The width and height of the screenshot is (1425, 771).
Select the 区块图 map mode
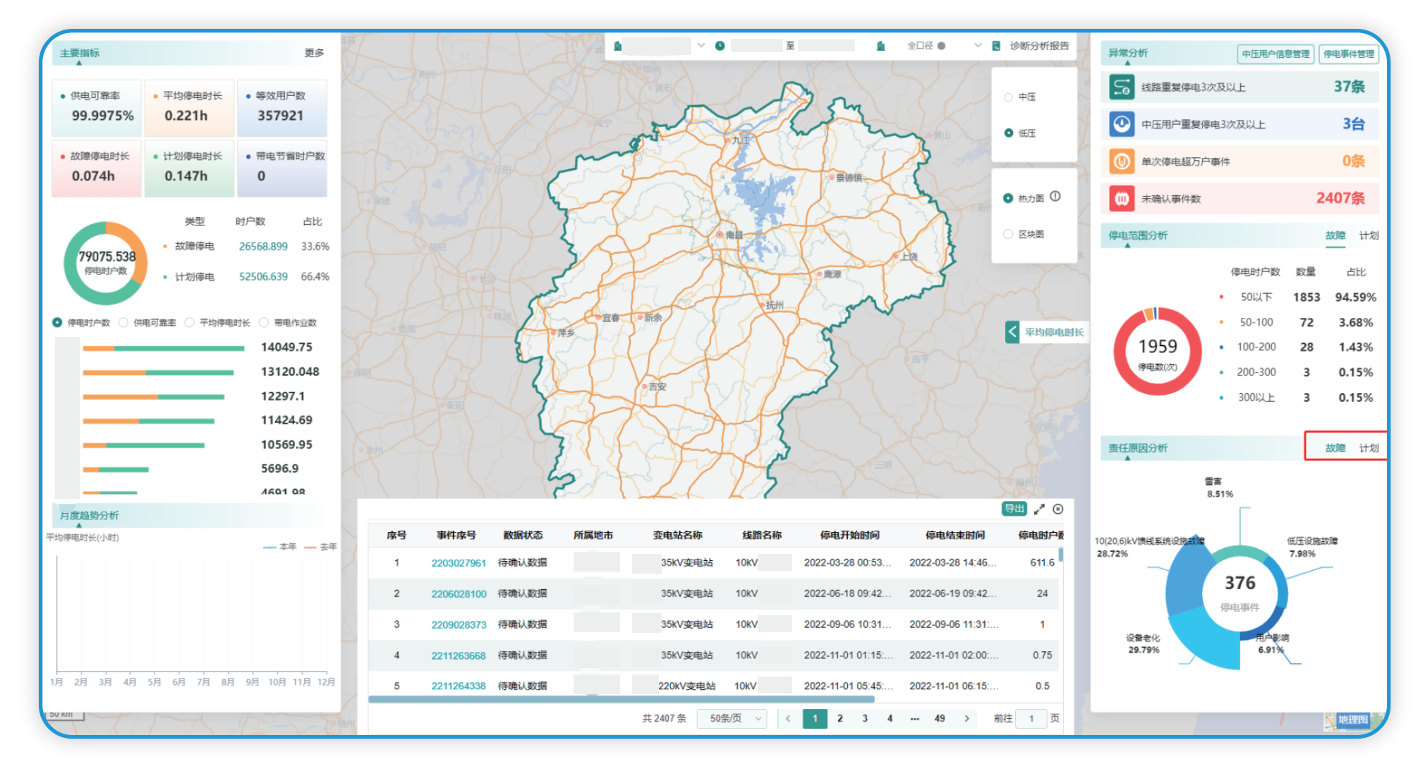tap(1008, 234)
